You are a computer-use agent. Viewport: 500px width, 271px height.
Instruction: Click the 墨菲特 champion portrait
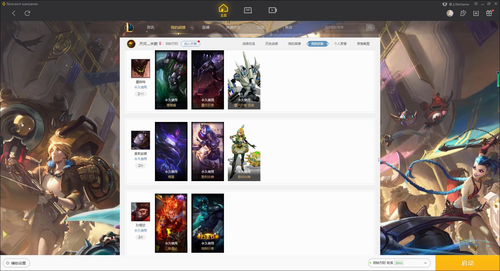[x=141, y=69]
